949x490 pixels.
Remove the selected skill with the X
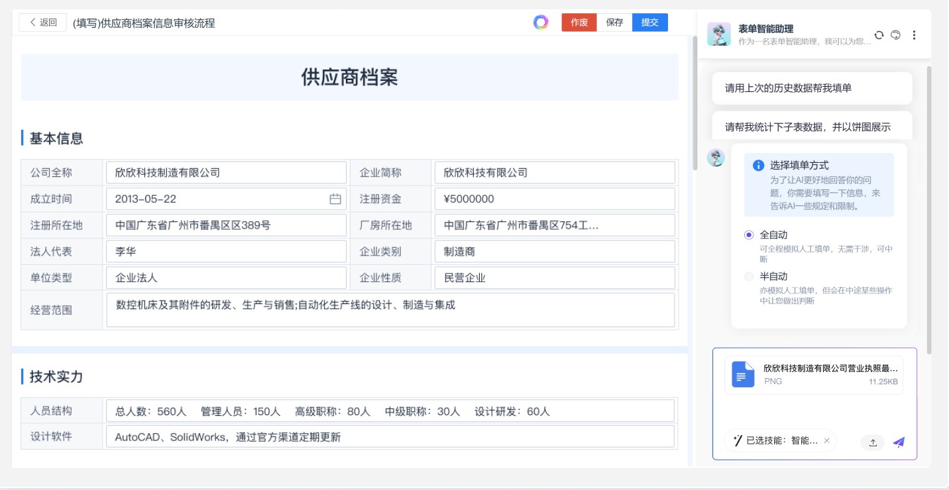[826, 440]
